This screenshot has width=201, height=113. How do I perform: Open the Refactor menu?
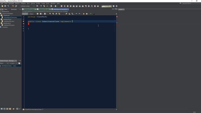click(x=23, y=3)
